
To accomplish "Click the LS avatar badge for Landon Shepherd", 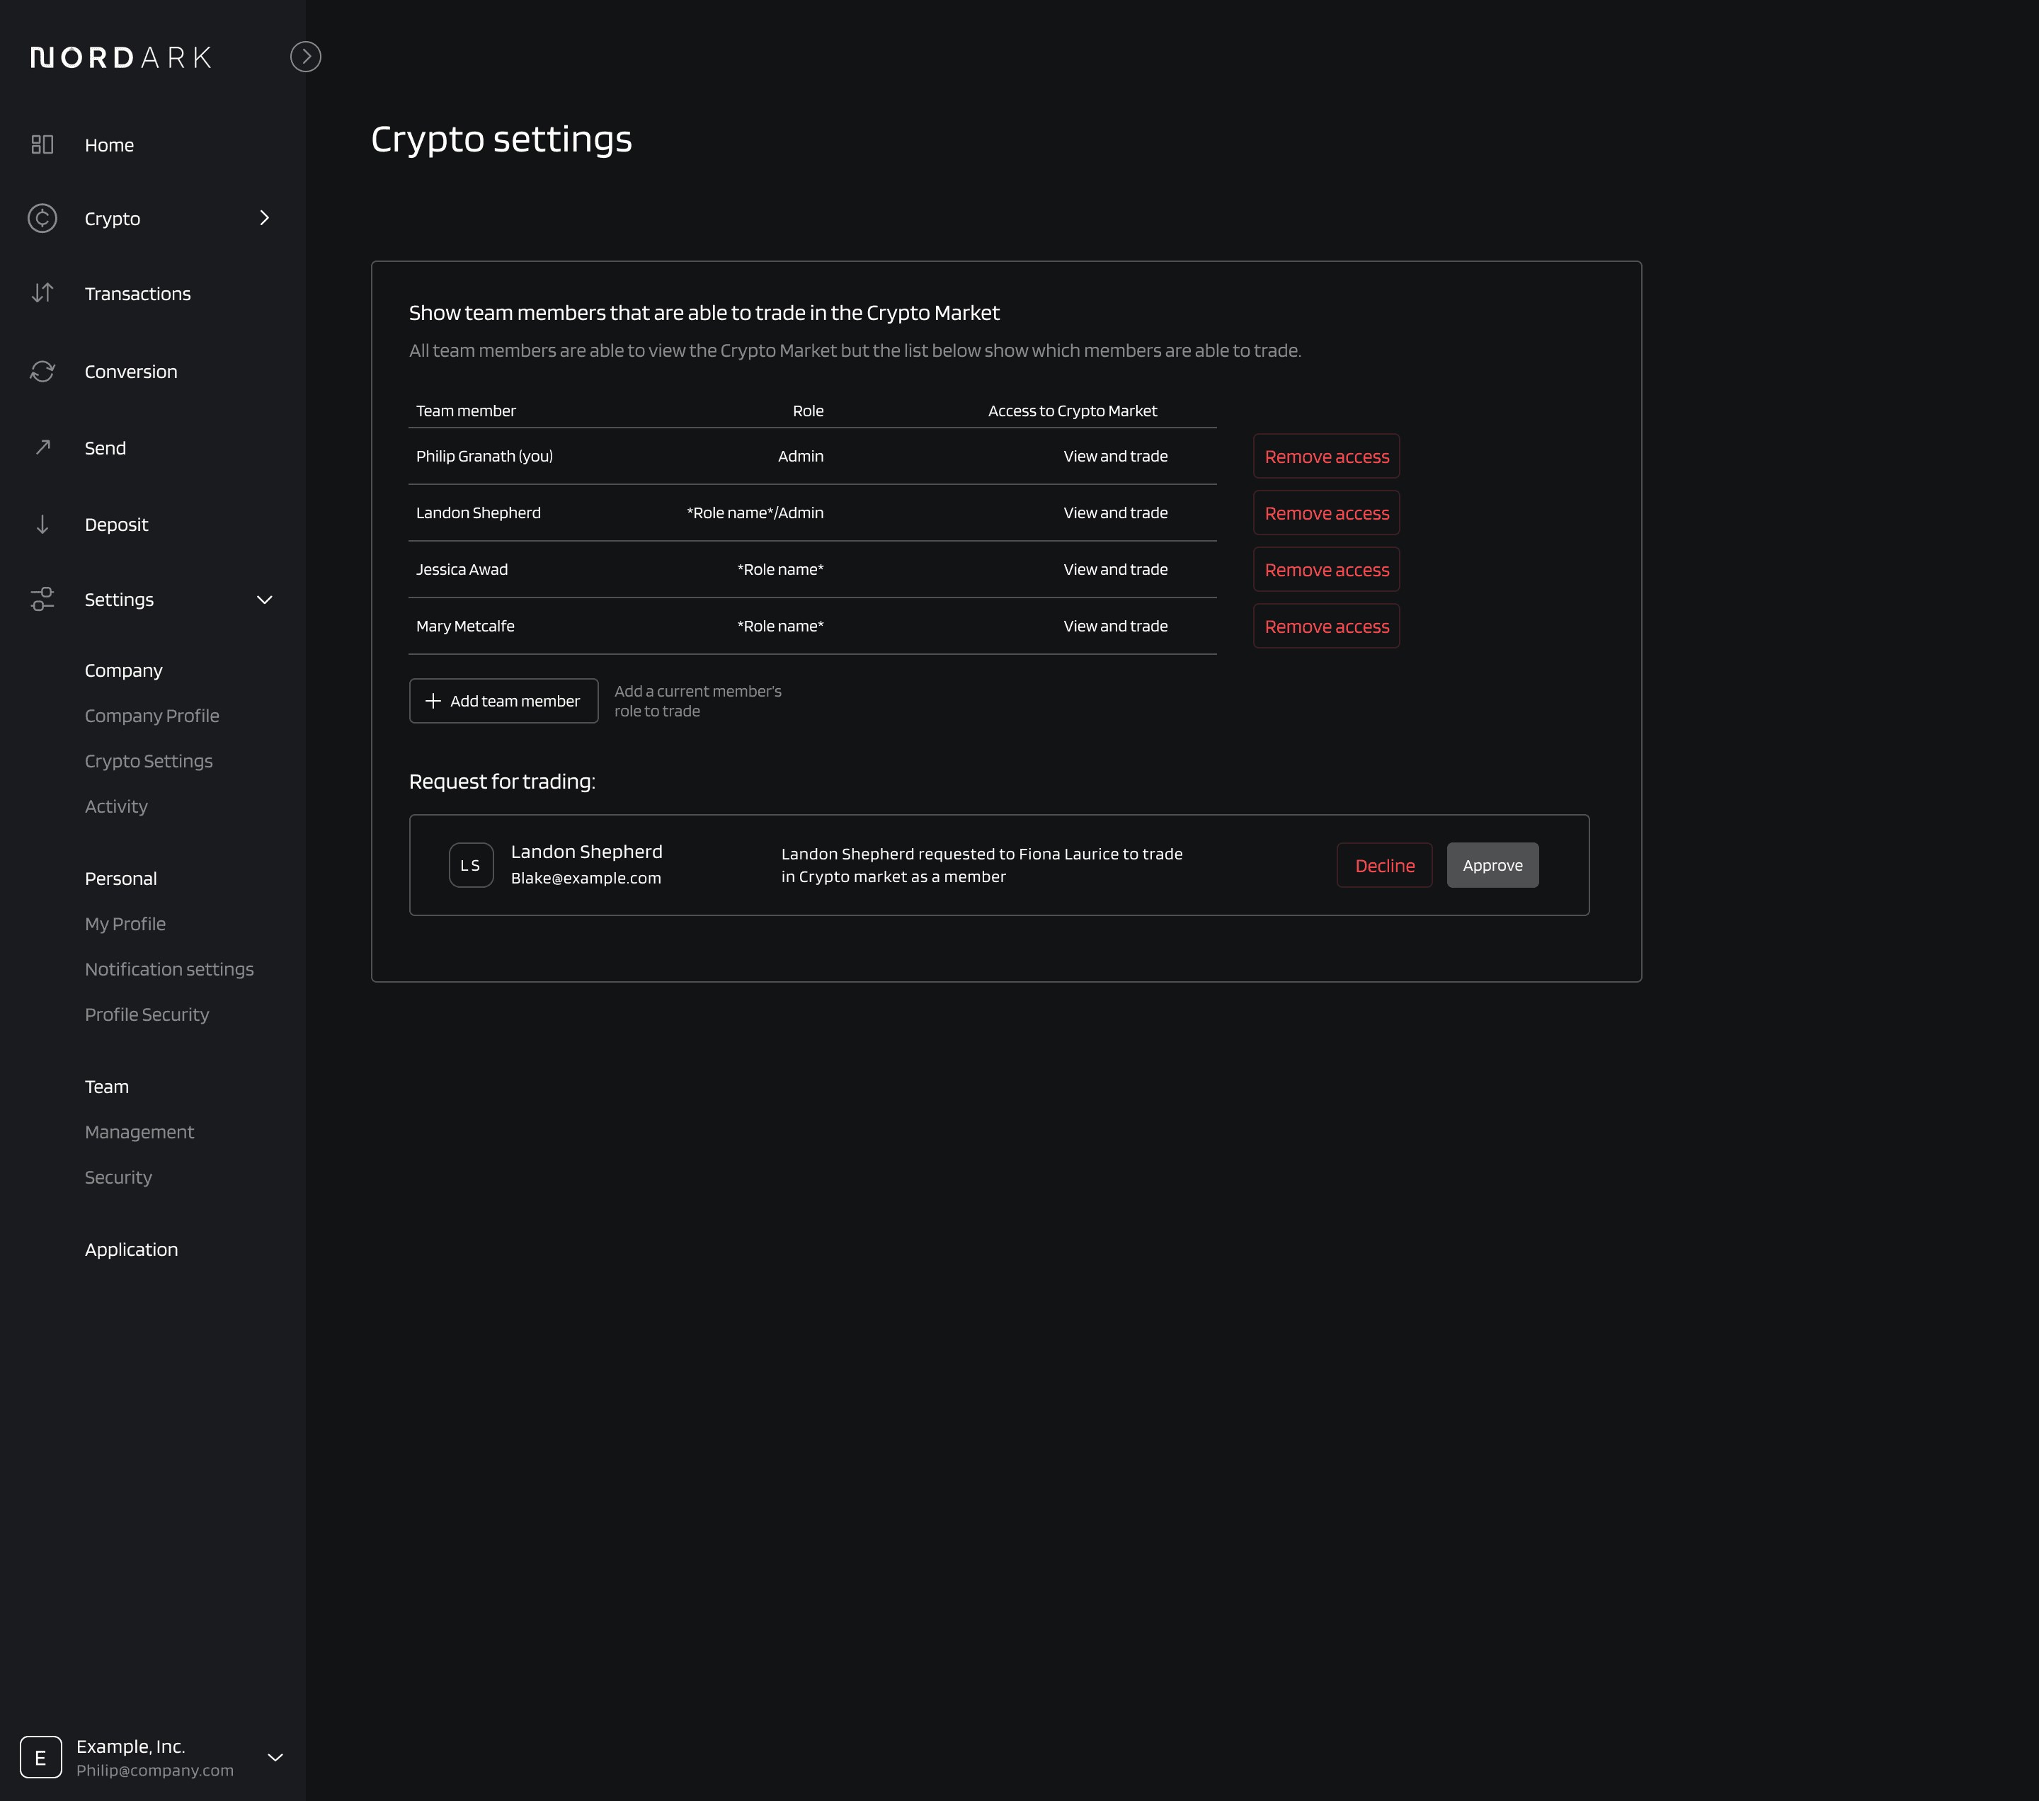I will point(471,864).
